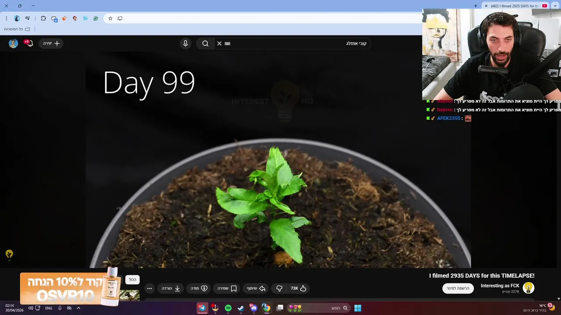Start voice search with microphone icon
This screenshot has width=561, height=315.
[185, 43]
